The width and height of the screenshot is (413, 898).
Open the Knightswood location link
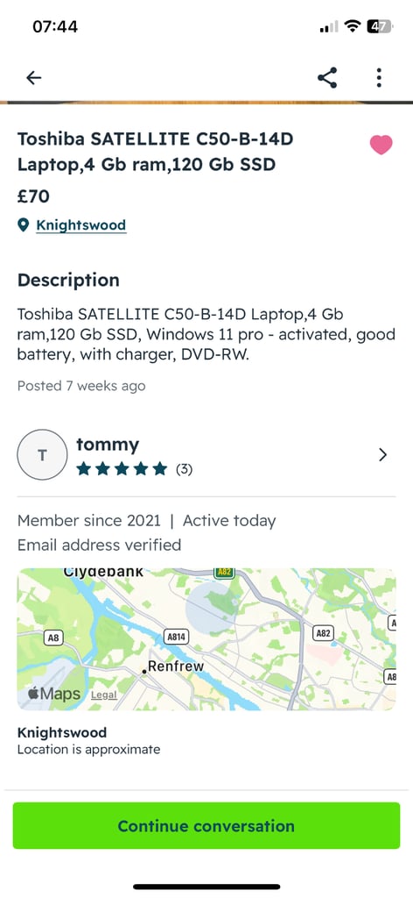pos(81,225)
